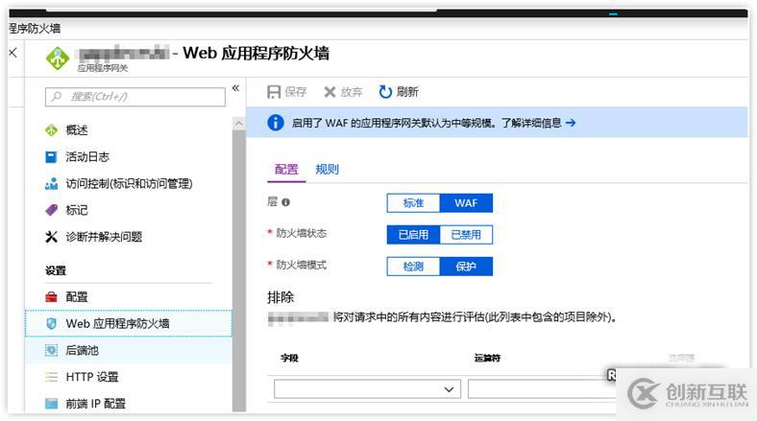Set tier to 标准
This screenshot has width=757, height=421.
click(x=413, y=202)
